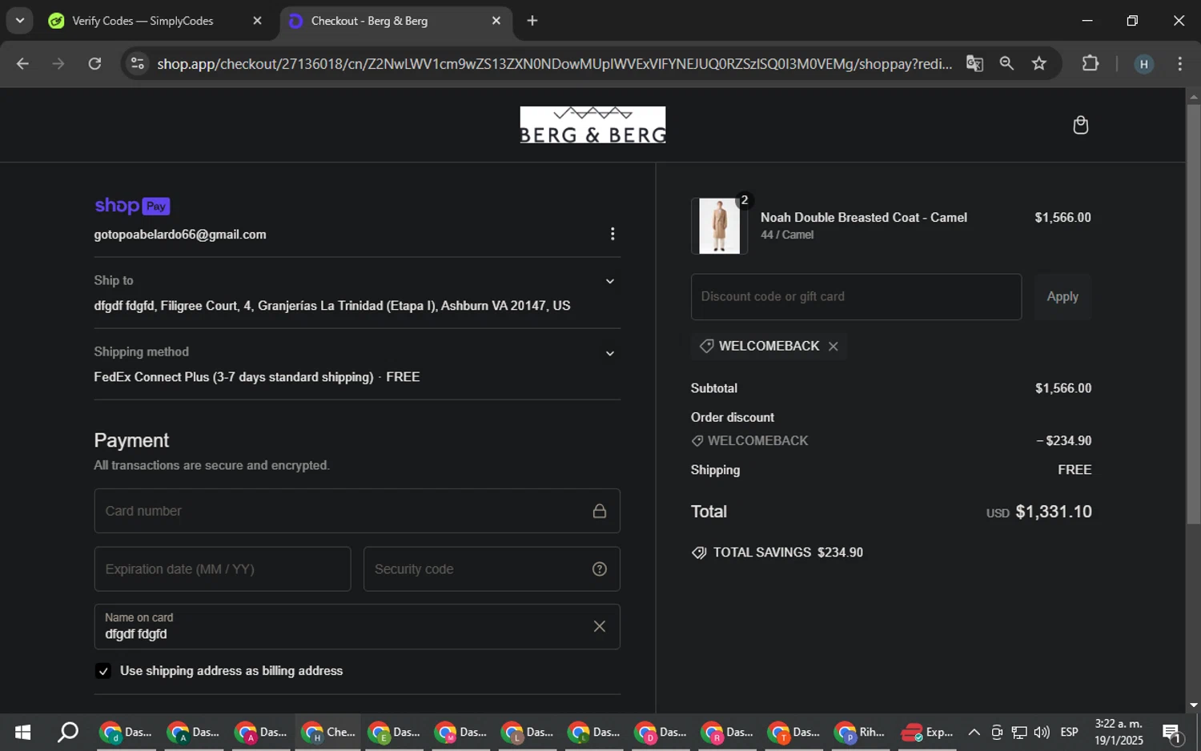
Task: Open the Rih... Chrome taskbar window
Action: 862,732
